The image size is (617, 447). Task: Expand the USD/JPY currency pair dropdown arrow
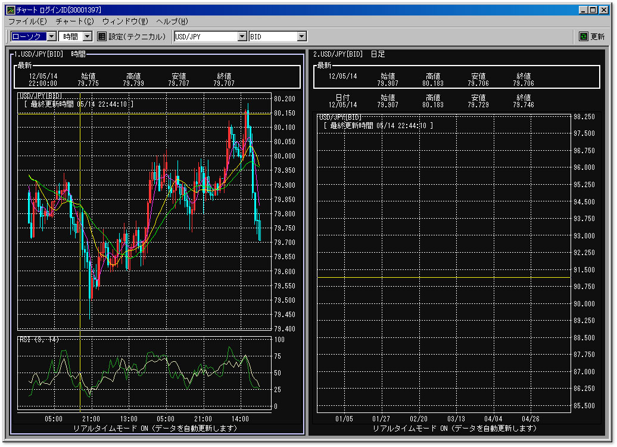(242, 36)
